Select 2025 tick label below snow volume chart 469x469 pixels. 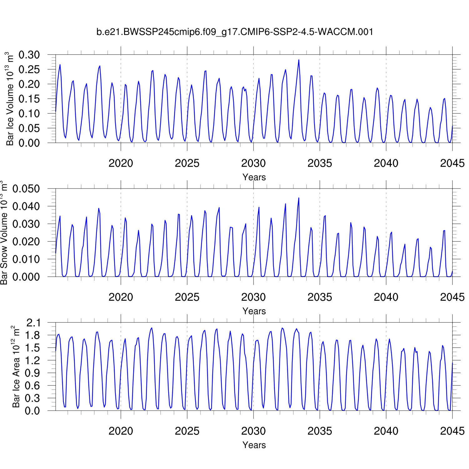click(187, 297)
